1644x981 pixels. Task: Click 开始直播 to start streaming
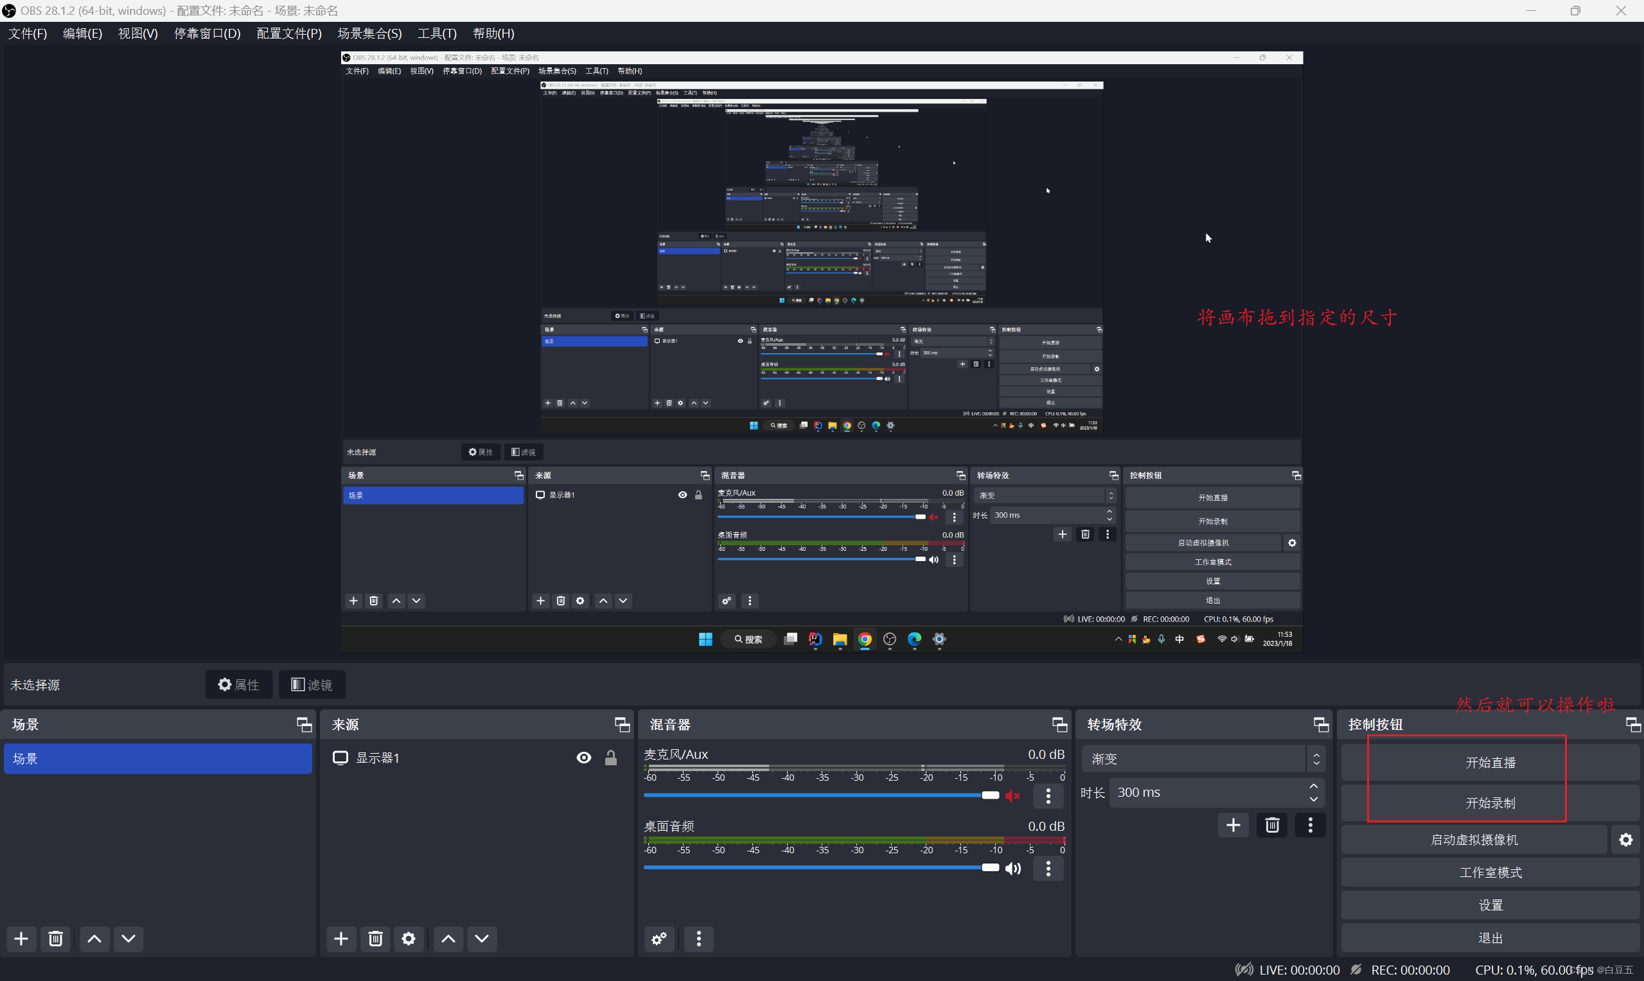coord(1490,762)
